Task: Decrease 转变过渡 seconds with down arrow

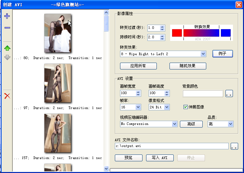Action: point(162,30)
